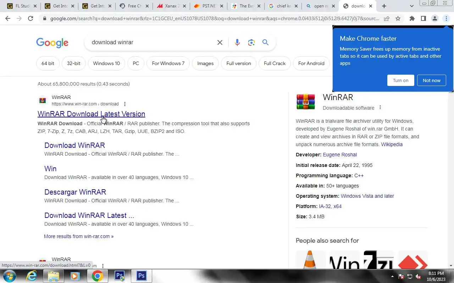Open the Windows Start button
The height and width of the screenshot is (283, 454).
coord(9,276)
